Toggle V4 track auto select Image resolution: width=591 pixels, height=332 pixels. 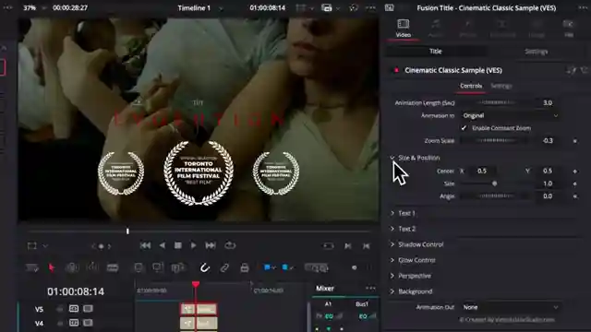pos(74,323)
